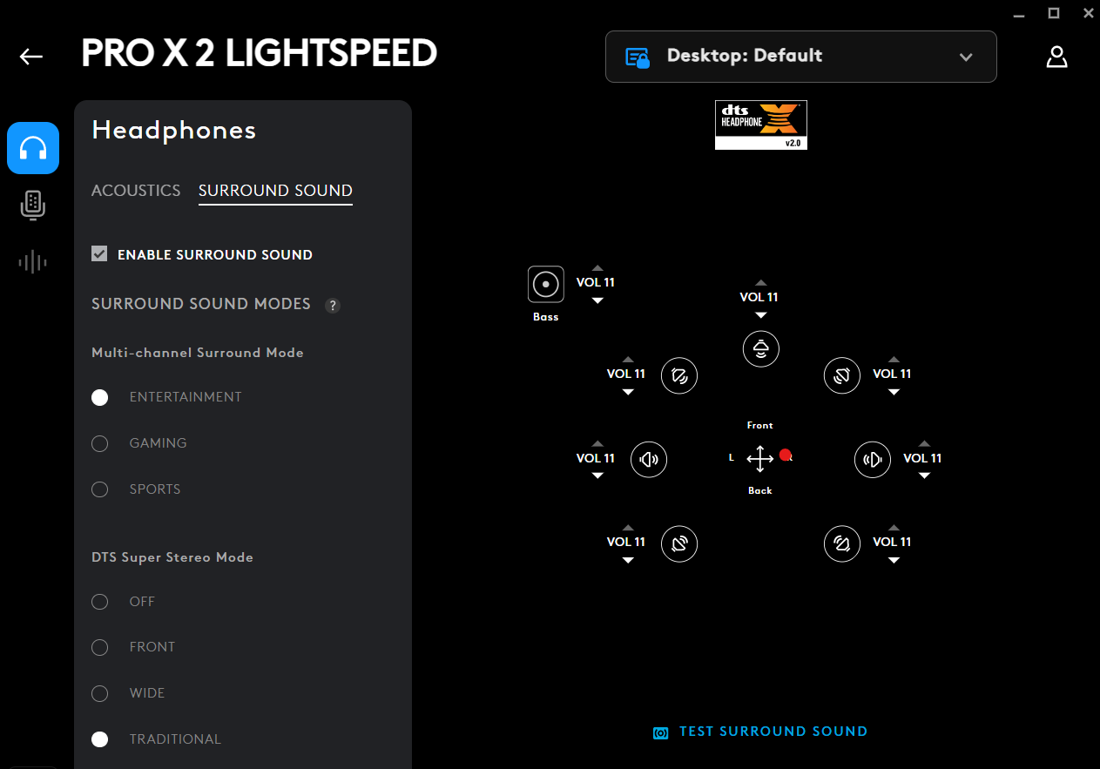The height and width of the screenshot is (769, 1100).
Task: Select the Gaming surround mode
Action: point(100,443)
